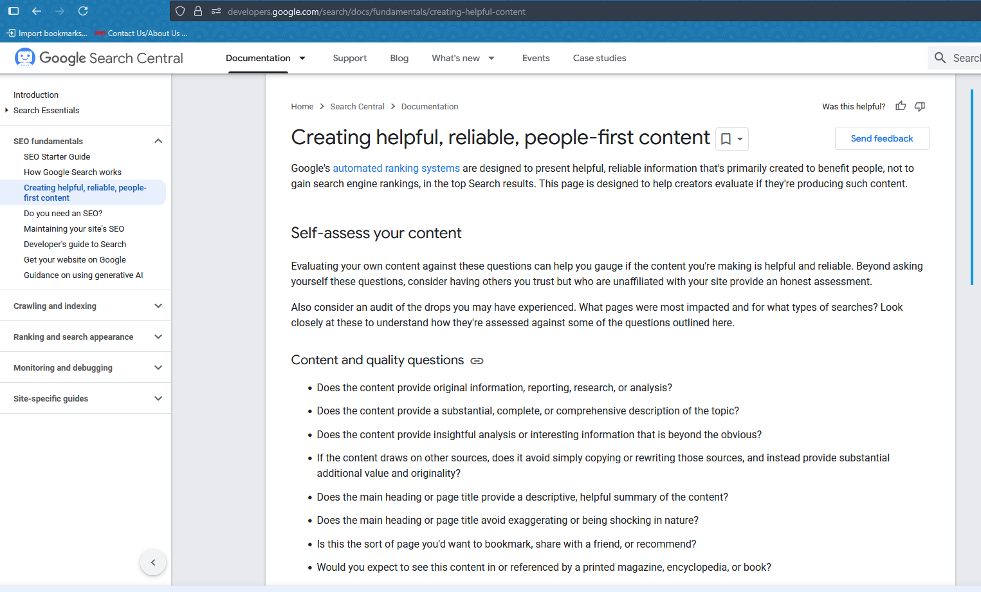The width and height of the screenshot is (981, 592).
Task: Click the padlock site security icon
Action: click(x=198, y=11)
